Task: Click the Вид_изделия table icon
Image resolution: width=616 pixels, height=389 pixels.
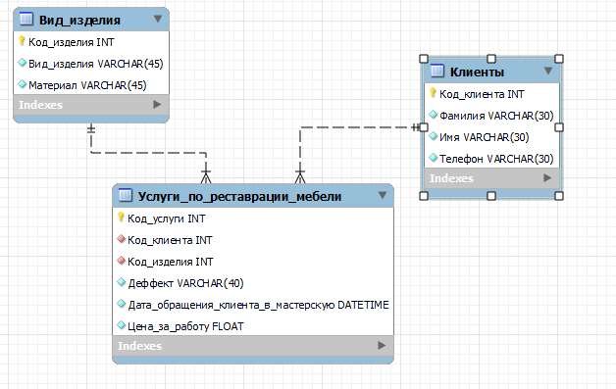Action: tap(26, 19)
